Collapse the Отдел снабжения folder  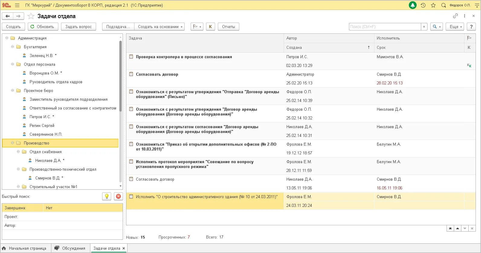tap(18, 152)
